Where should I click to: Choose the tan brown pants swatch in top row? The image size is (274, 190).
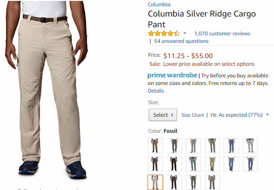pos(155,146)
